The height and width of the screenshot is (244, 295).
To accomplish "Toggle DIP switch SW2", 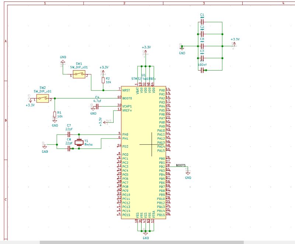I will (x=42, y=98).
